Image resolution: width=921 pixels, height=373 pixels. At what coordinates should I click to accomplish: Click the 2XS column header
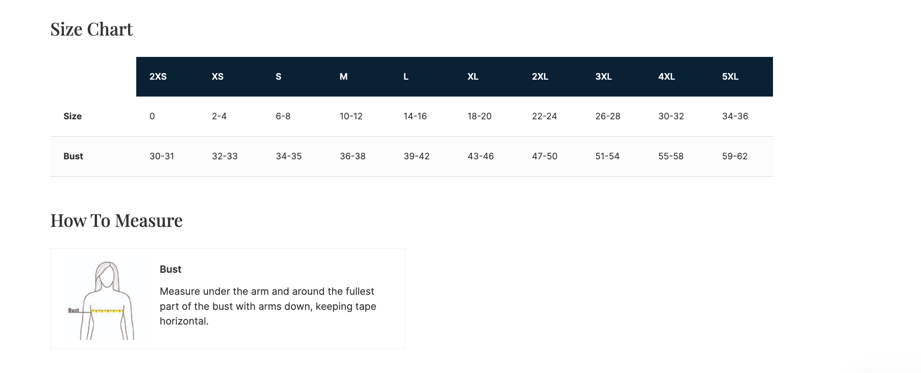click(x=158, y=77)
